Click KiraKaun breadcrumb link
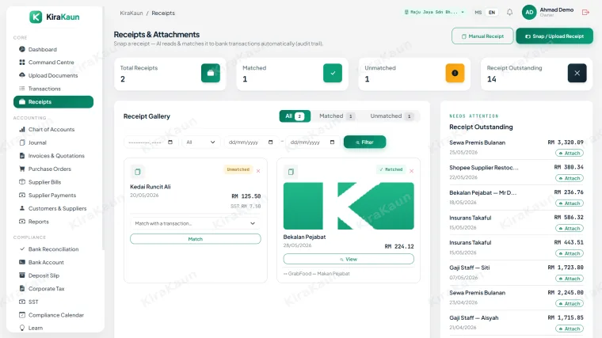This screenshot has width=602, height=338. (131, 13)
